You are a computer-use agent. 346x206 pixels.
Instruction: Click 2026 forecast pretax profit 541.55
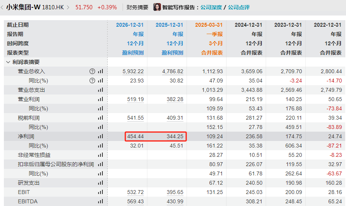(x=135, y=118)
